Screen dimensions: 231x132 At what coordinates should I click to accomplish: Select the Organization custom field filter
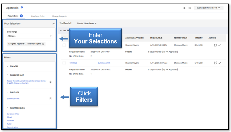click(x=12, y=127)
